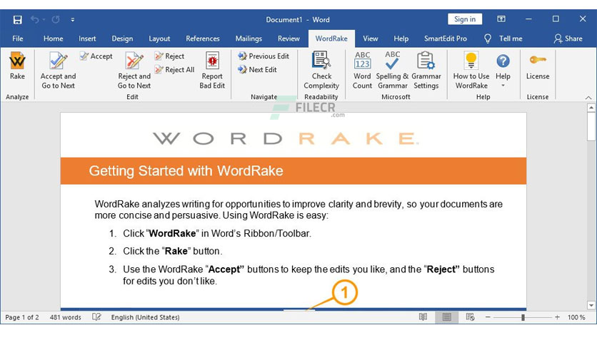597x345 pixels.
Task: Click the Reject edit button
Action: pyautogui.click(x=169, y=56)
